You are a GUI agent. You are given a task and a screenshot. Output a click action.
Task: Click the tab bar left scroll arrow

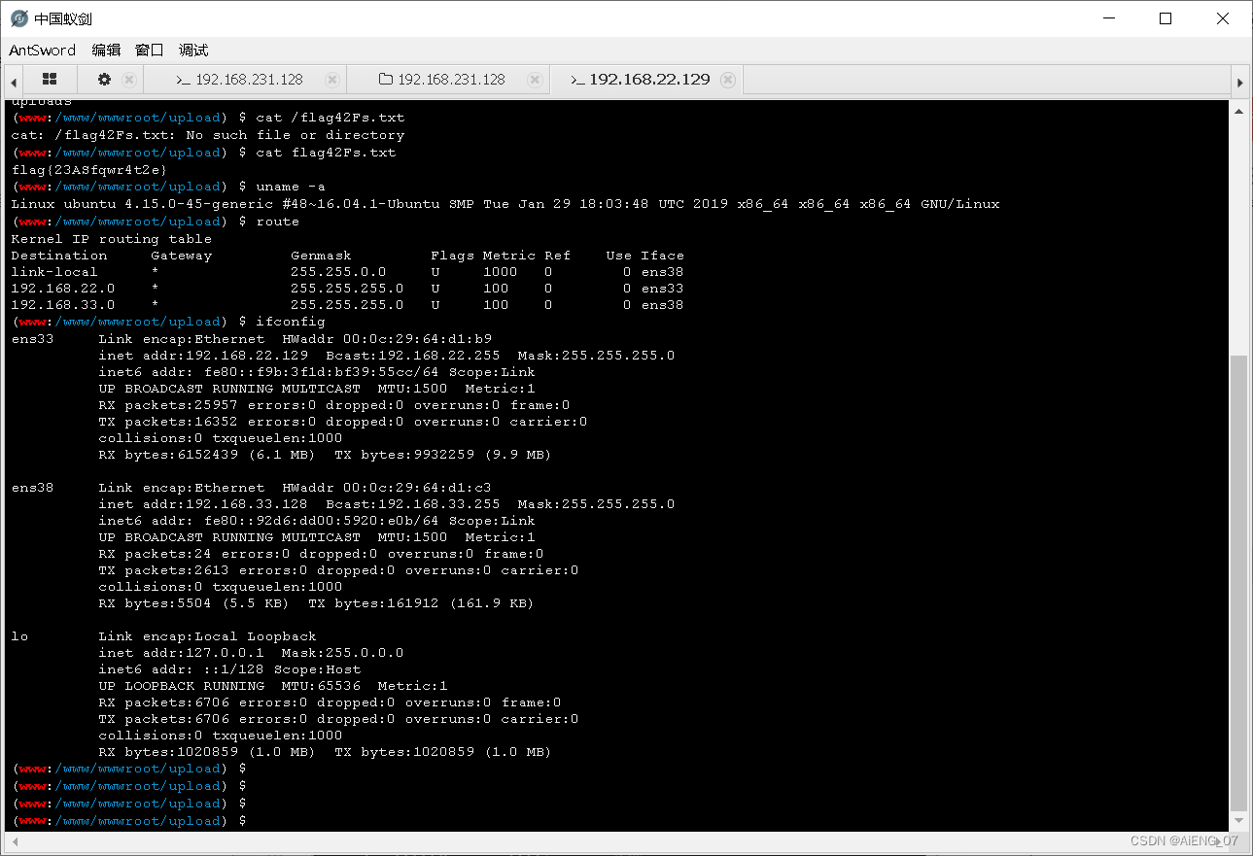[x=14, y=81]
